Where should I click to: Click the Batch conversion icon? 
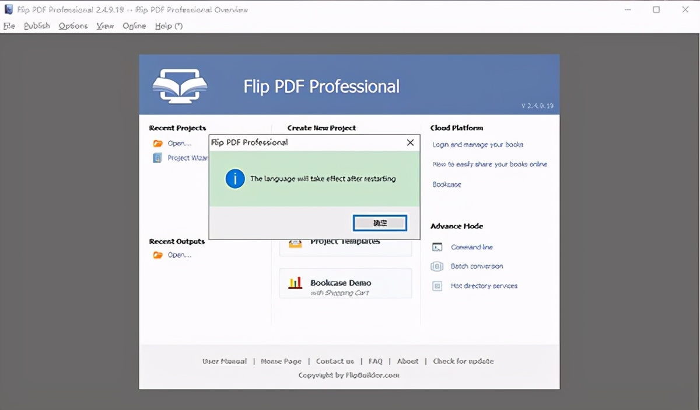(437, 266)
